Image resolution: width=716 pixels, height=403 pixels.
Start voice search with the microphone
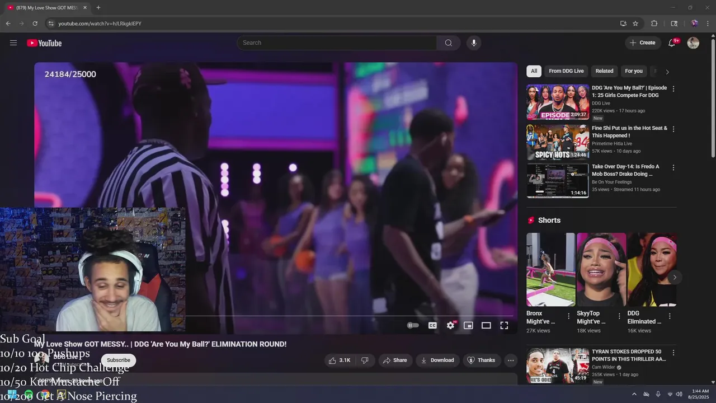[474, 43]
